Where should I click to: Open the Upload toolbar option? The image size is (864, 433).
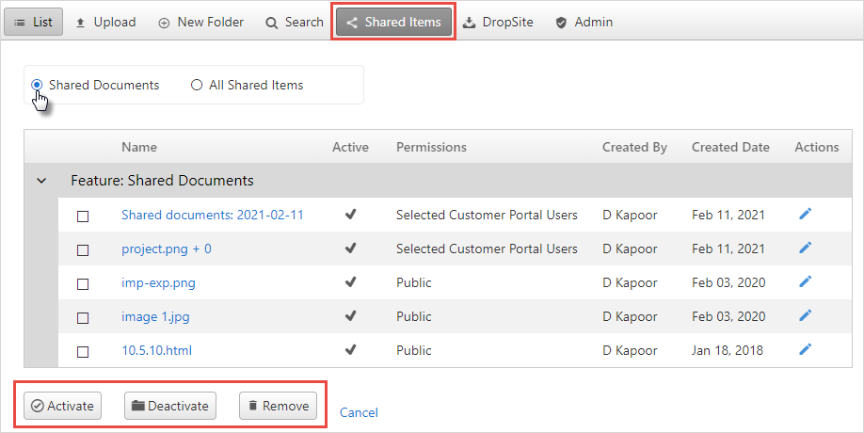coord(105,22)
